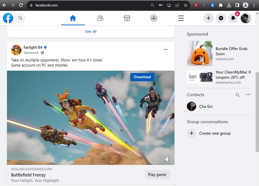Open the Bundle Offer Ends Soon ad

click(x=231, y=51)
